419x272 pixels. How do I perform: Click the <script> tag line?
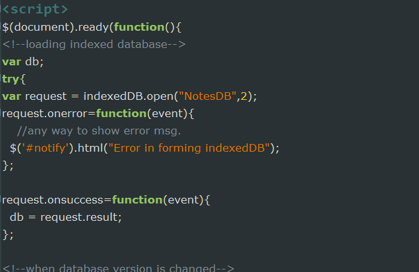[x=35, y=10]
